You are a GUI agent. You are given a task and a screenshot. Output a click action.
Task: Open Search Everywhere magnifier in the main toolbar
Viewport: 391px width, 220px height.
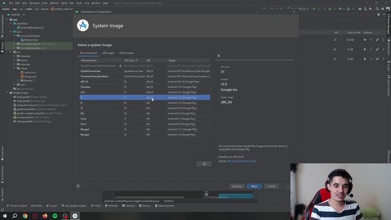[378, 9]
